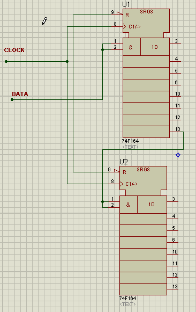Screen dimensions: 196x312
Task: Click U1 reset pin 9
Action: tap(117, 14)
